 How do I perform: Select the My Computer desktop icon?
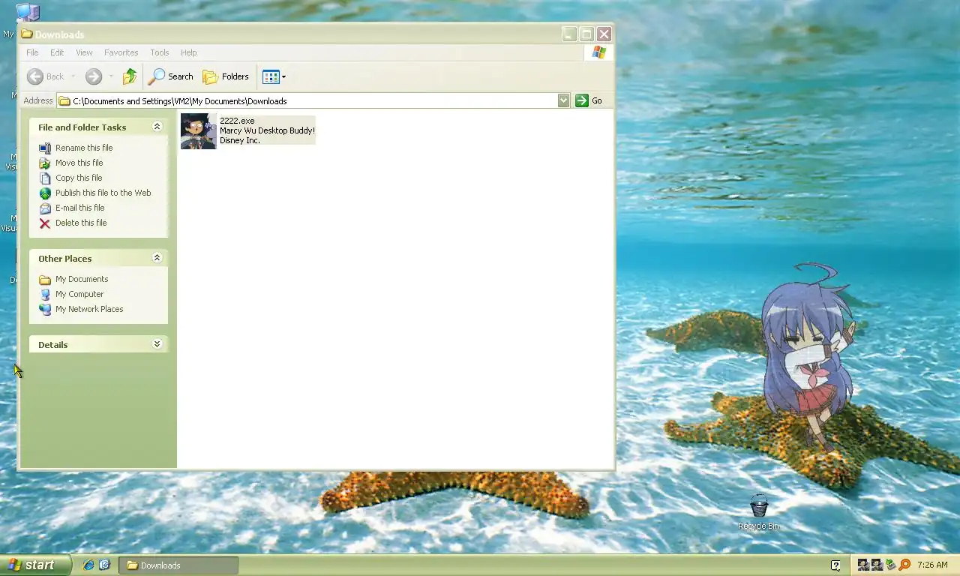(27, 12)
